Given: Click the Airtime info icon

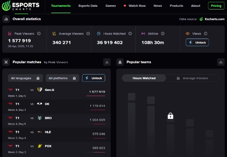Looking at the screenshot, I should [163, 34].
